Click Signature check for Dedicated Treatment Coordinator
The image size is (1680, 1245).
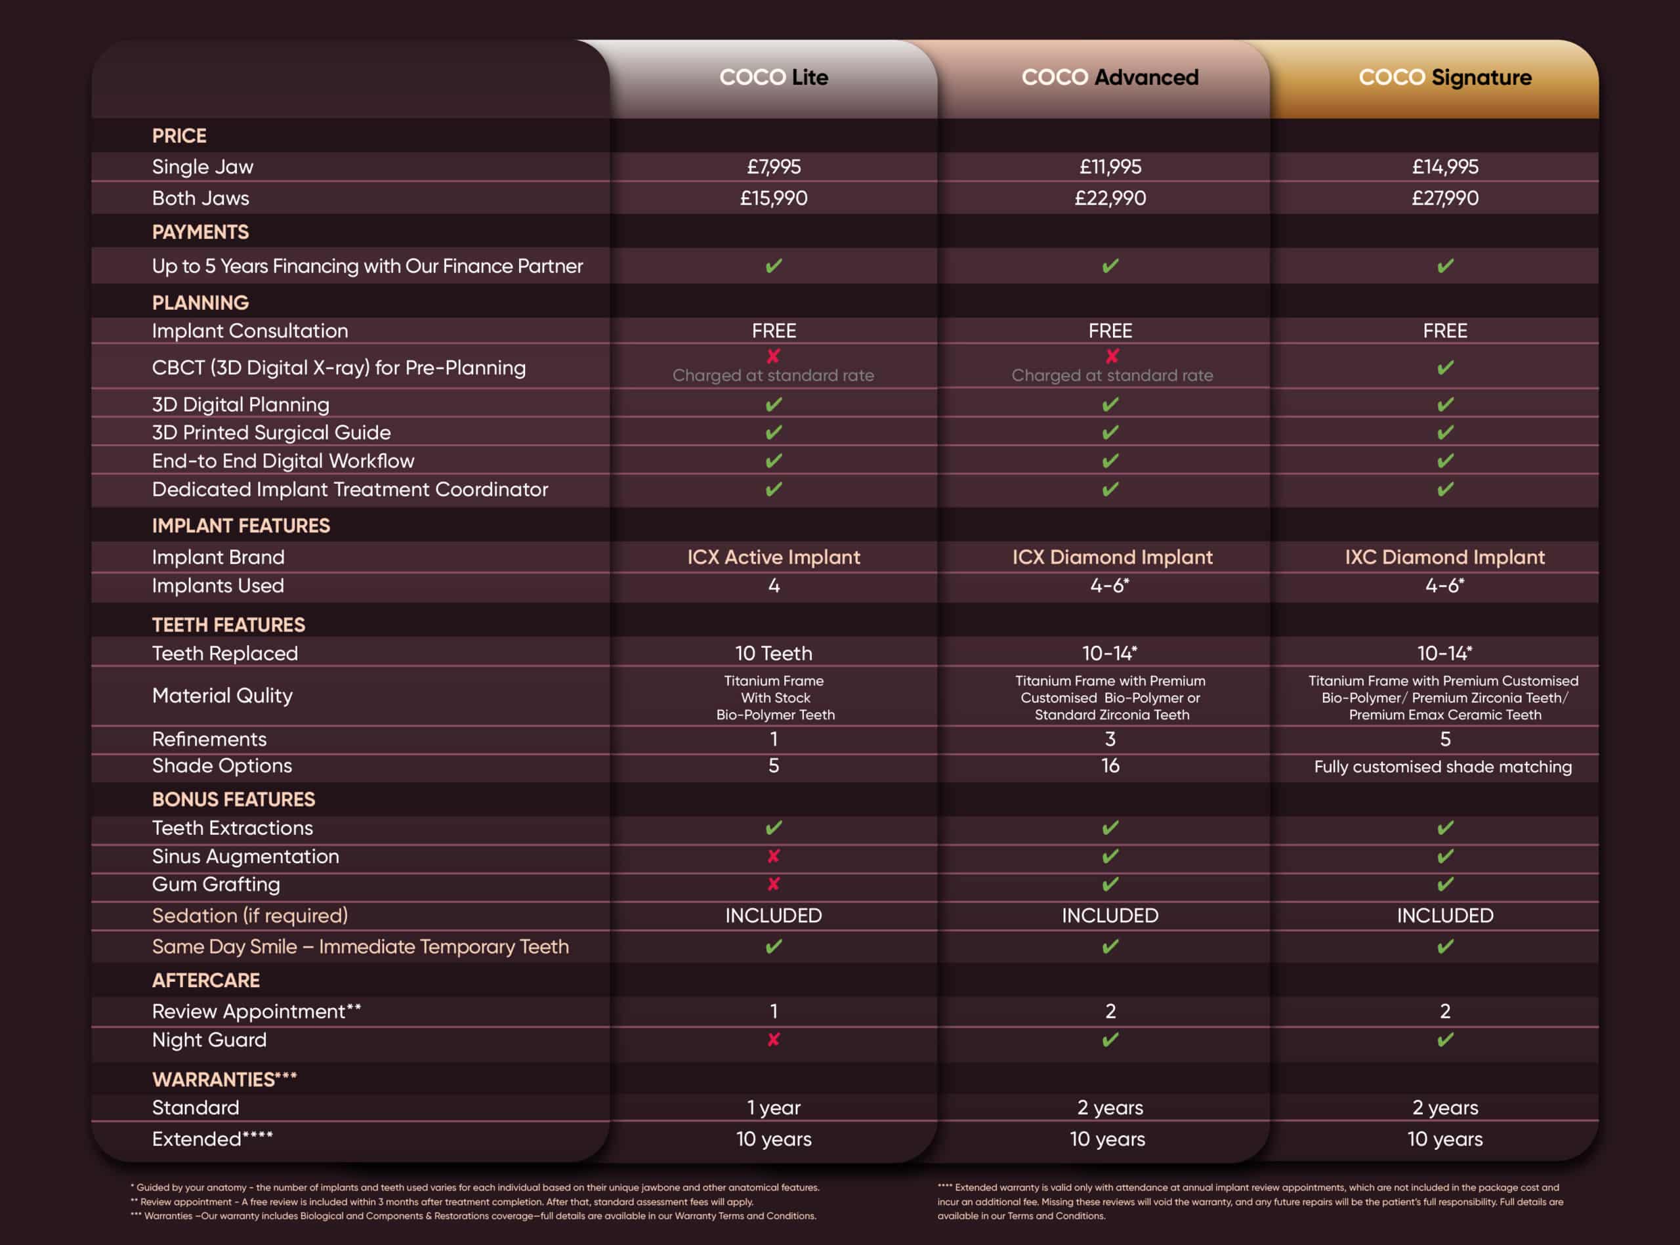[1445, 490]
